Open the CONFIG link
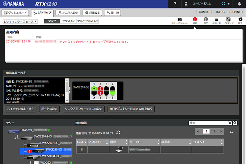246x164 pixels. pos(204,12)
